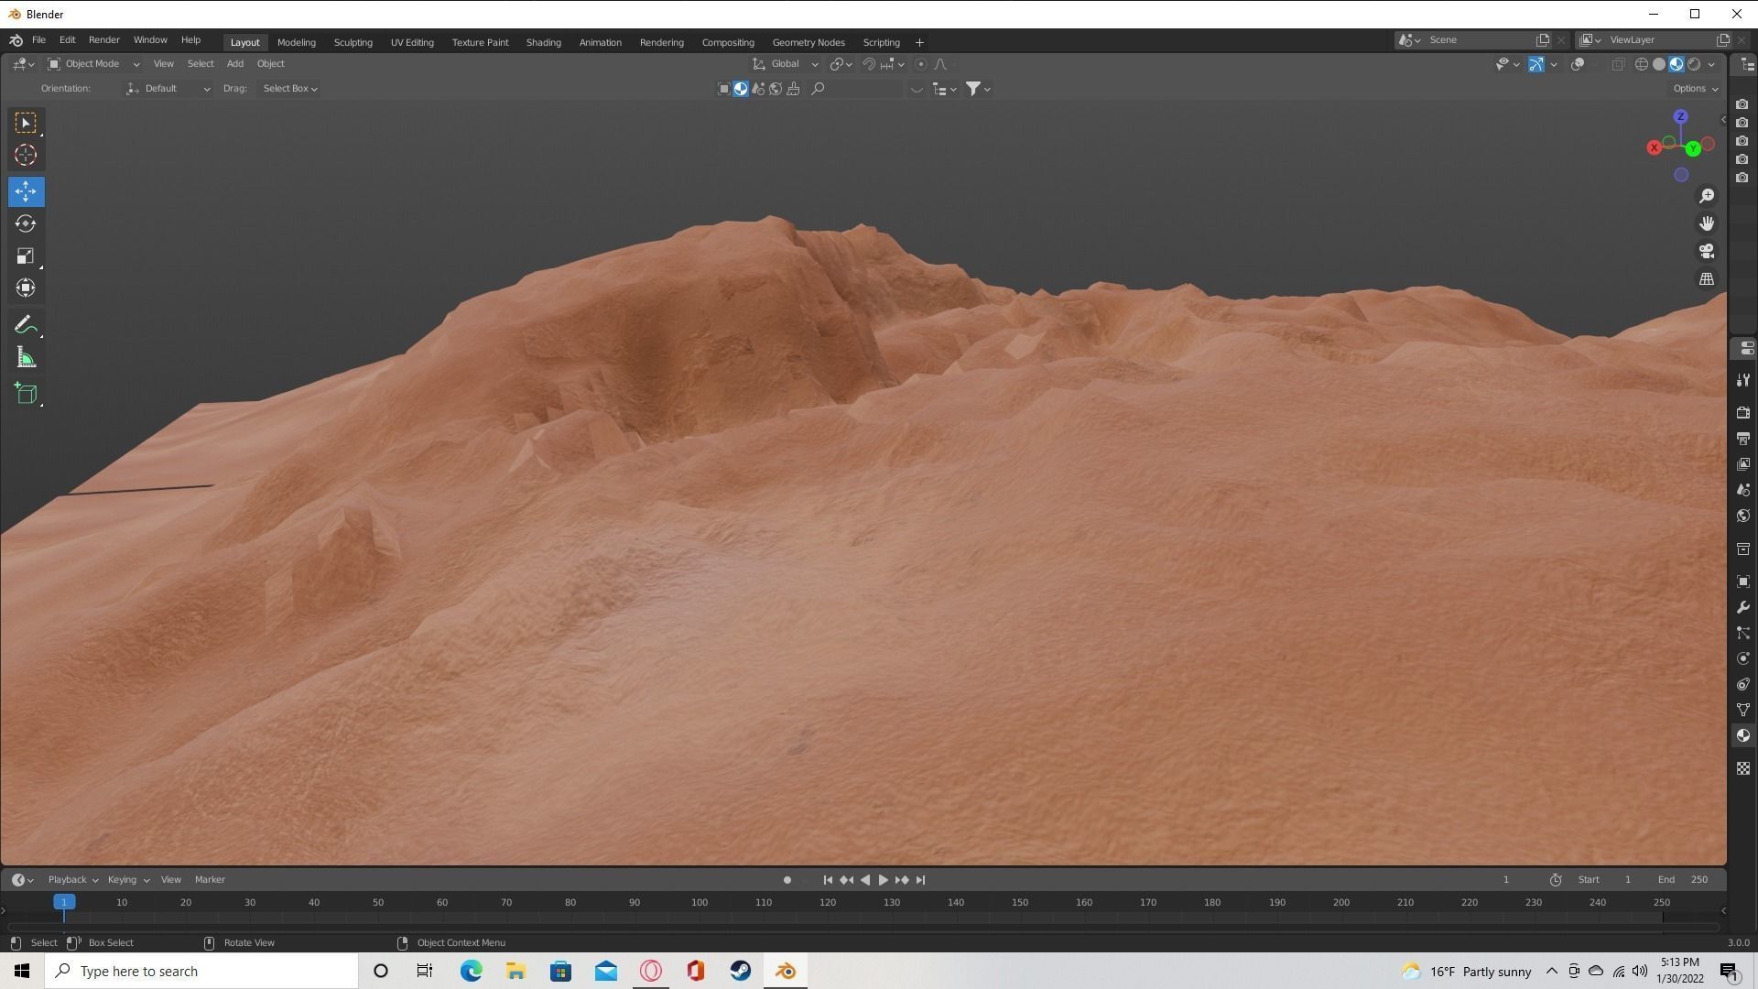Open the Geometry Nodes workspace tab
This screenshot has width=1758, height=989.
pos(808,42)
